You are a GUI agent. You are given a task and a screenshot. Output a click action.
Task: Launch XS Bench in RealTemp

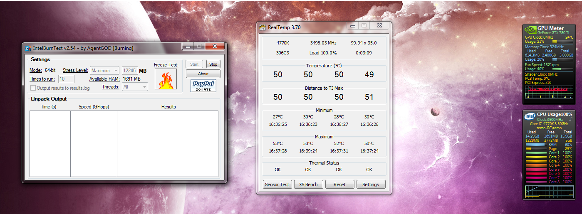click(308, 184)
